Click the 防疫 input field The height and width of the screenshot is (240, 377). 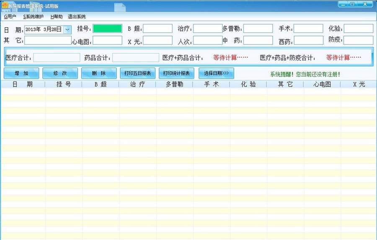click(359, 40)
